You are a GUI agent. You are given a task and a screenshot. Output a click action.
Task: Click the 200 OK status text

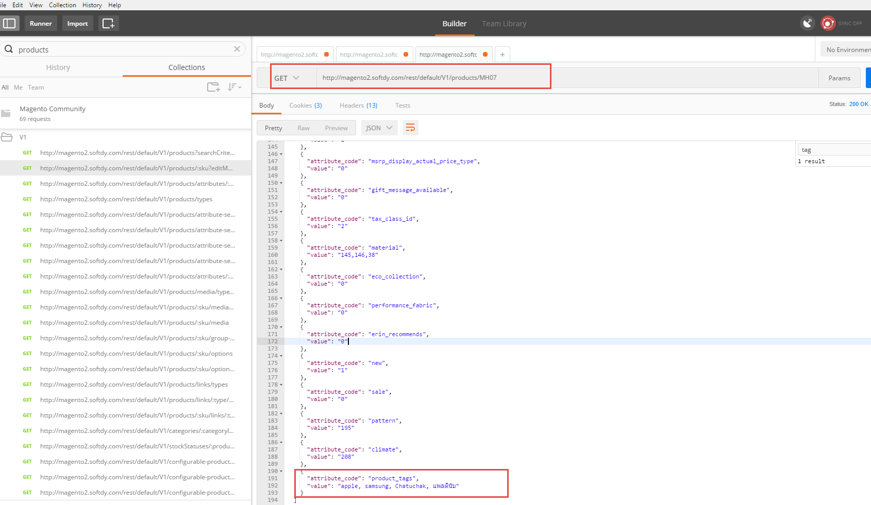[x=859, y=104]
